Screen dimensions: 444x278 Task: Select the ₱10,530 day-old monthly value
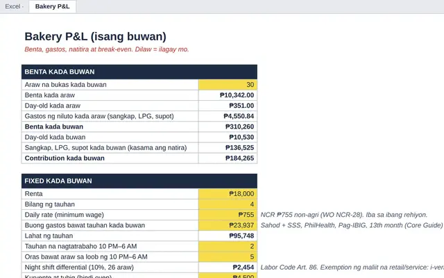(x=228, y=138)
